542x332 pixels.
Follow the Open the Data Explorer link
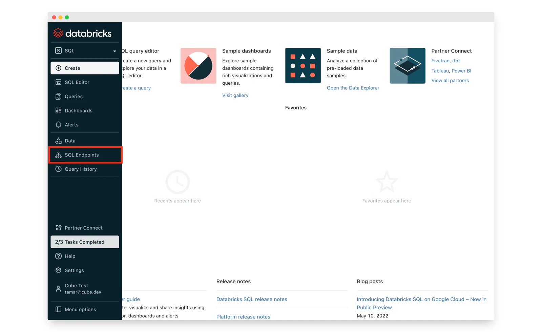tap(353, 88)
